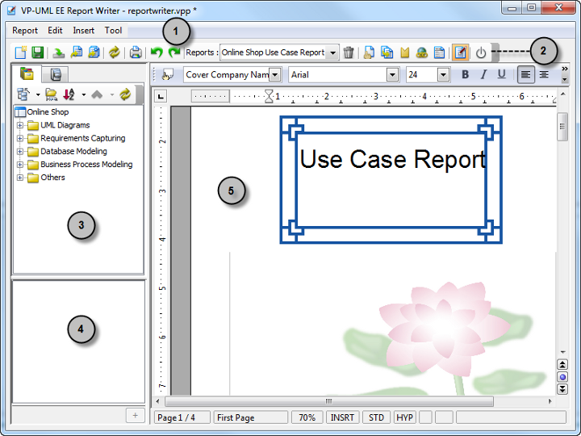Click the collapse tree icon in the explorer
This screenshot has width=581, height=436.
(x=23, y=94)
